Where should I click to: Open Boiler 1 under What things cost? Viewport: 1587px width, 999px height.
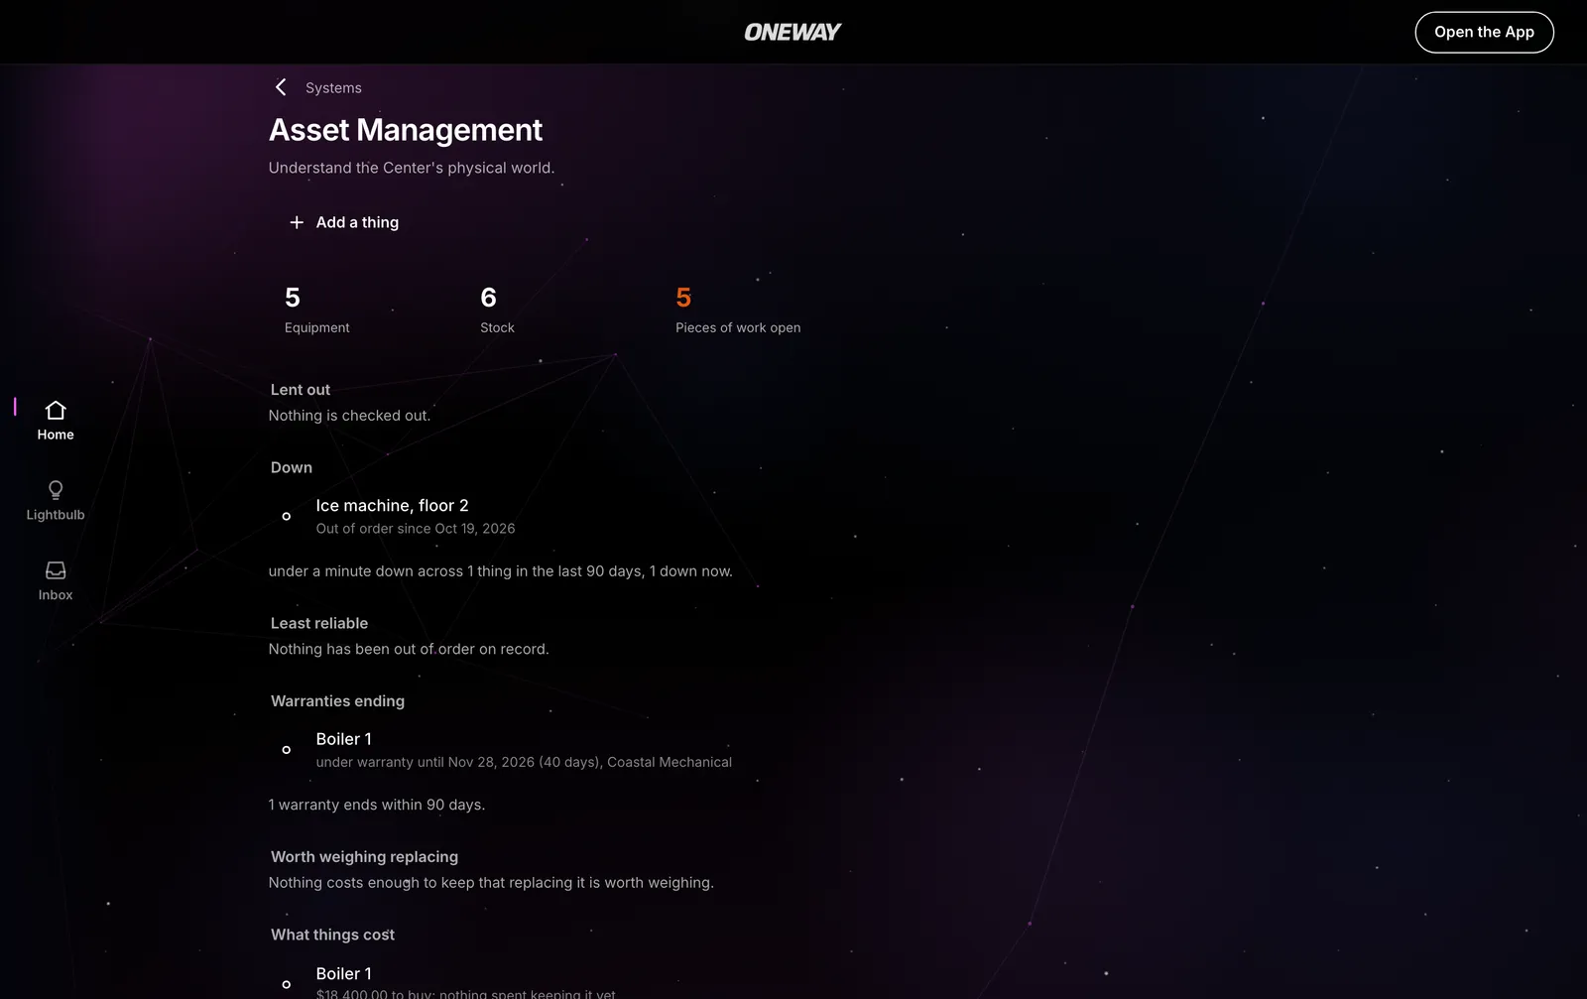point(343,973)
